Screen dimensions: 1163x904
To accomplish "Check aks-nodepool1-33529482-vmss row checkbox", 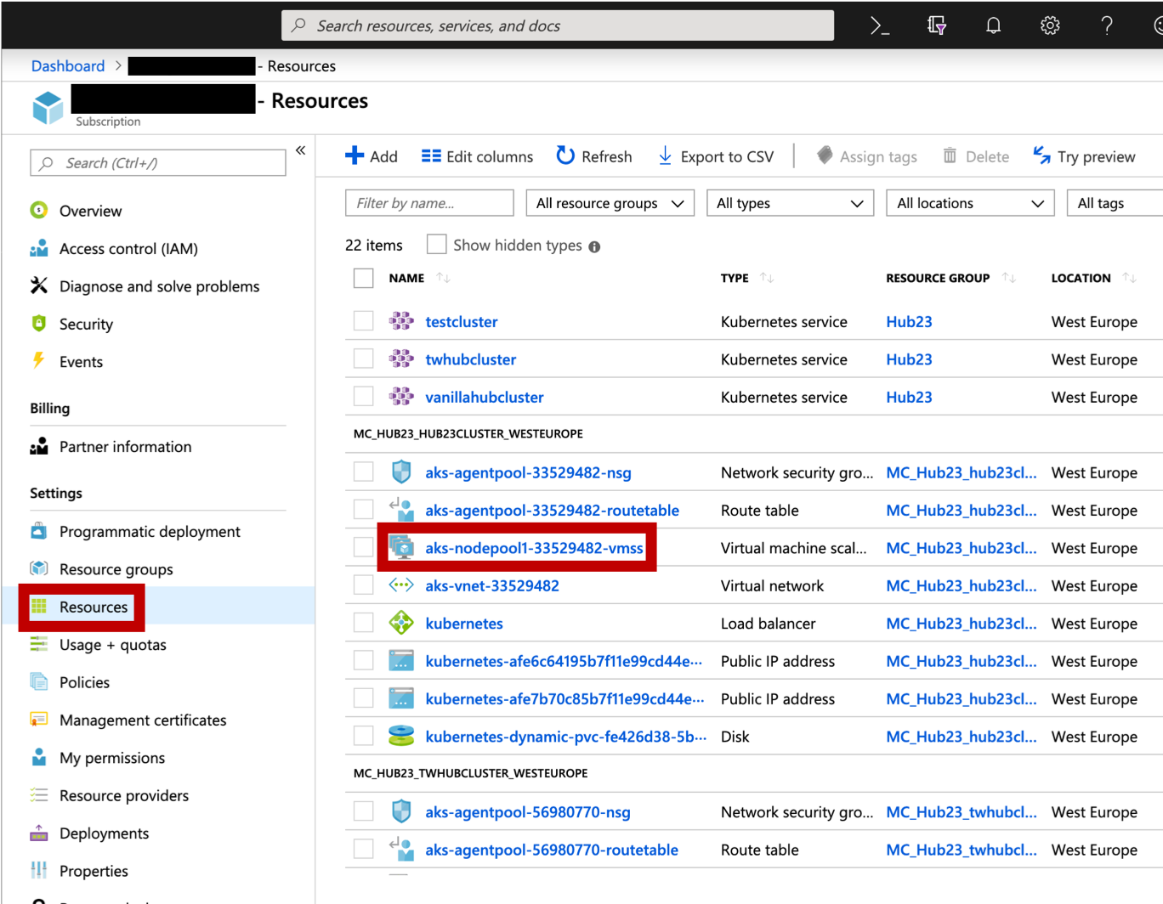I will (364, 547).
